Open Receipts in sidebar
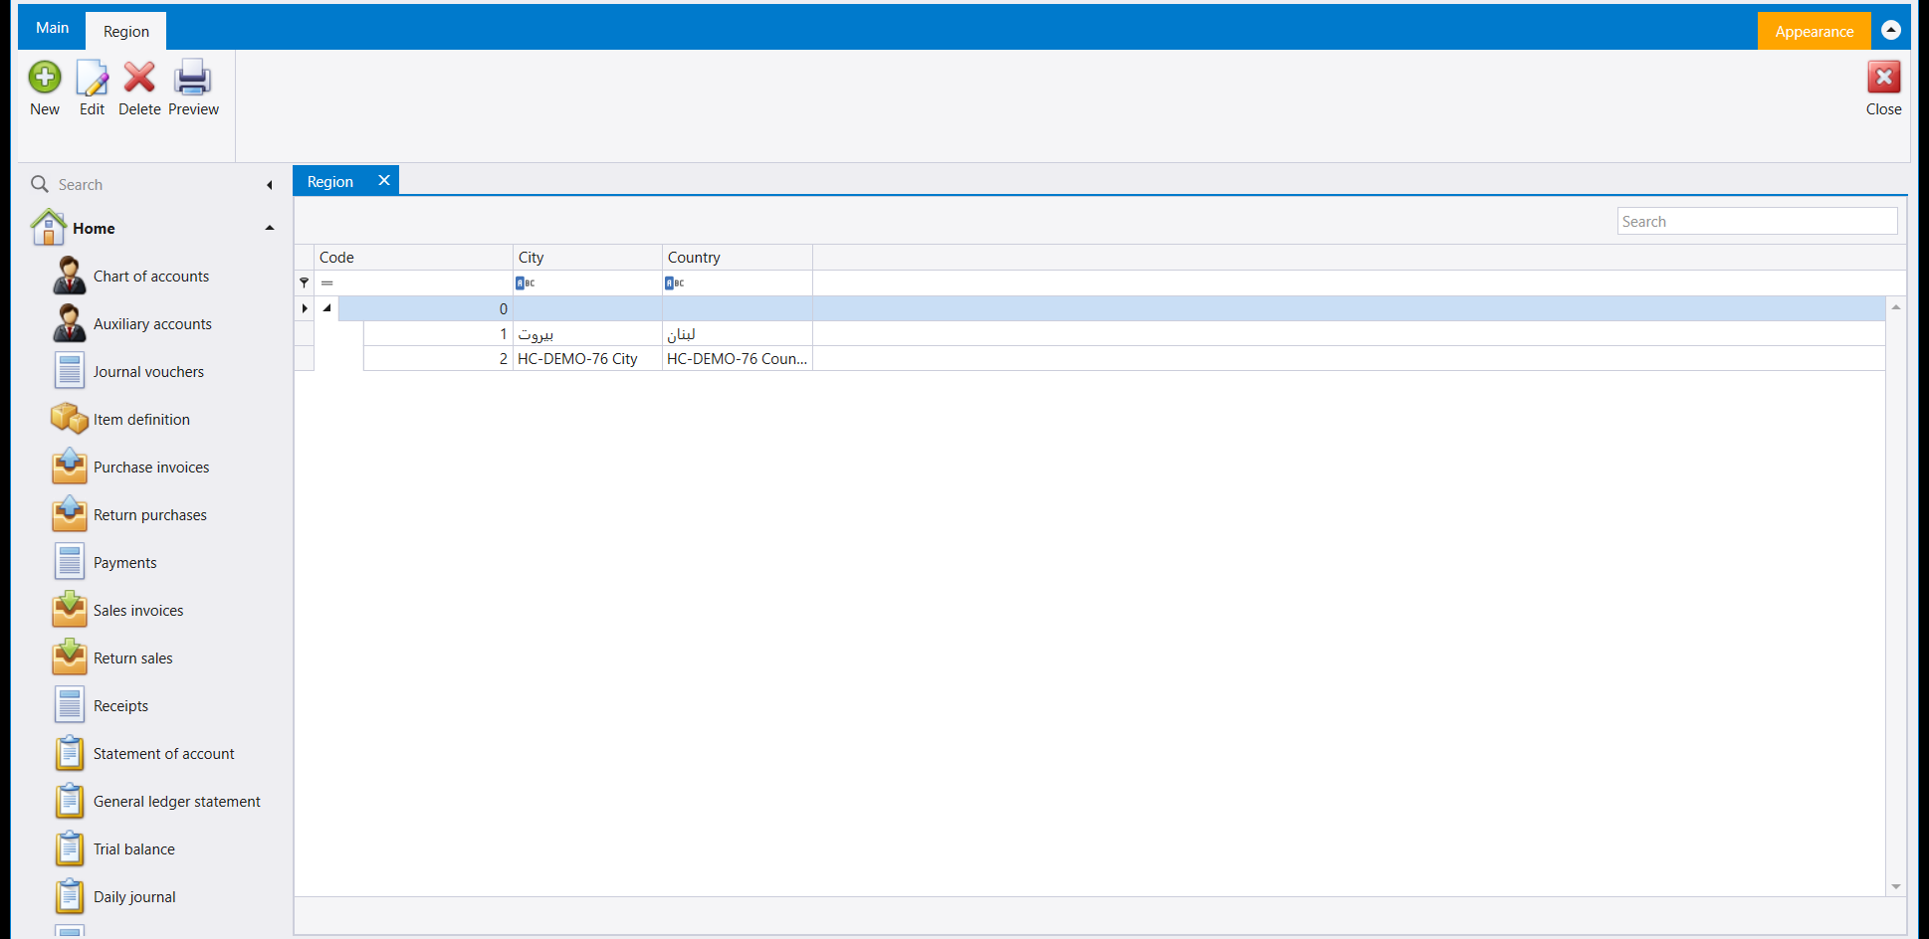 [120, 706]
